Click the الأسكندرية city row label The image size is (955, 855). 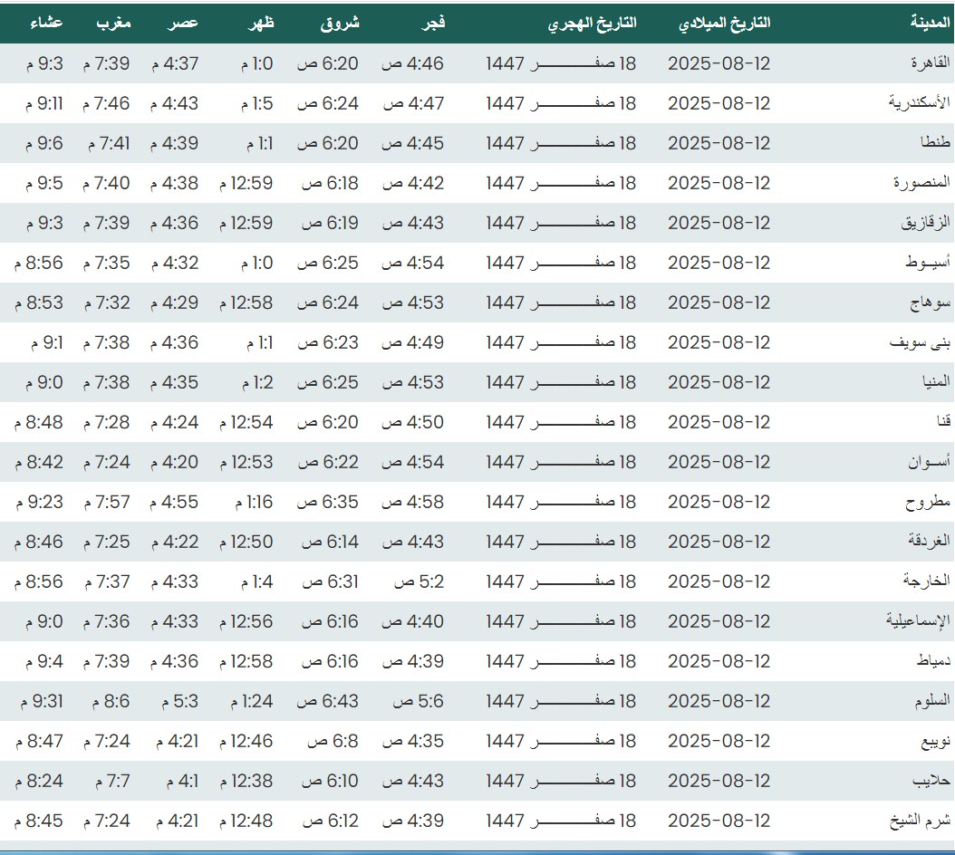point(920,103)
